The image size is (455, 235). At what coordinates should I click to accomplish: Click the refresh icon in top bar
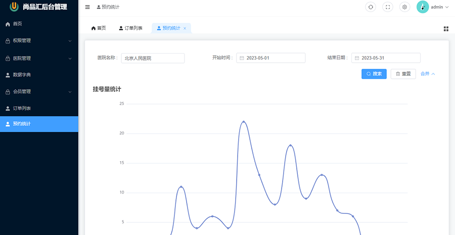pyautogui.click(x=370, y=7)
